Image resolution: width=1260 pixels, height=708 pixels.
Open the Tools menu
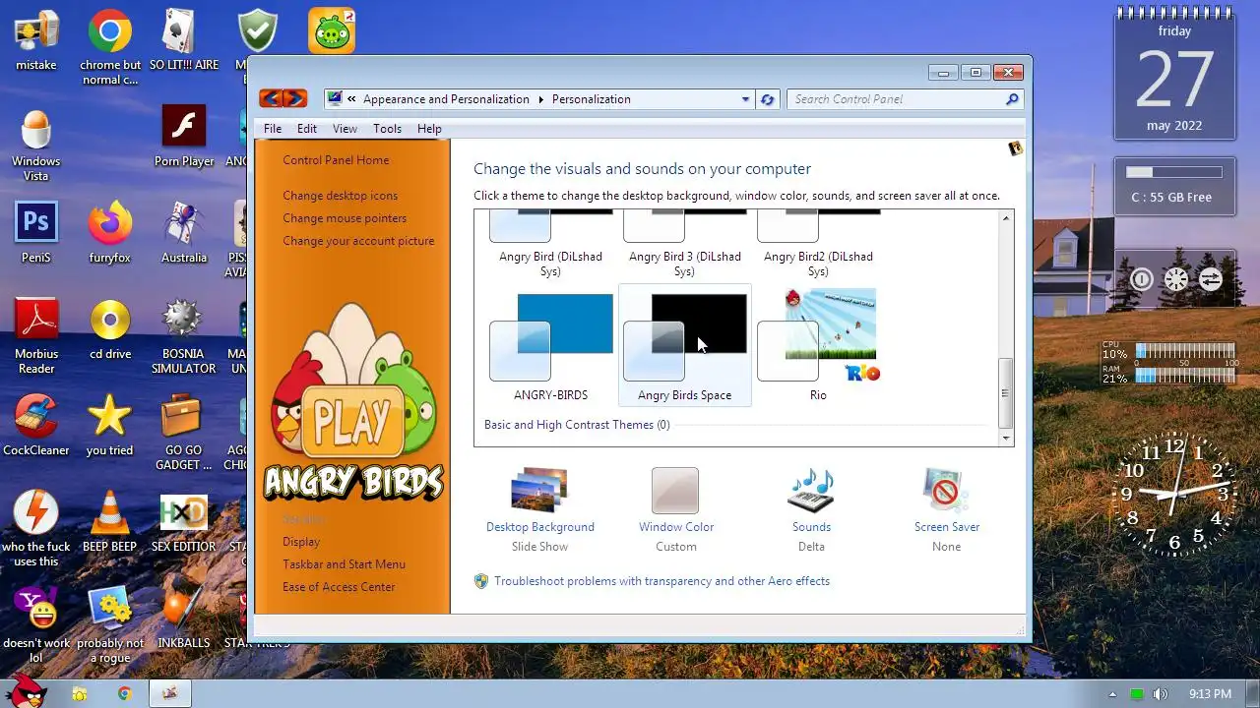387,129
